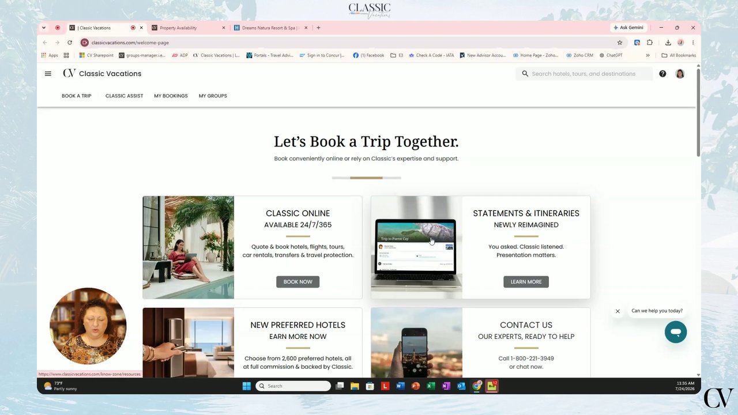Close the Dreams Natura Resort tab
Viewport: 738px width, 415px height.
pyautogui.click(x=306, y=28)
